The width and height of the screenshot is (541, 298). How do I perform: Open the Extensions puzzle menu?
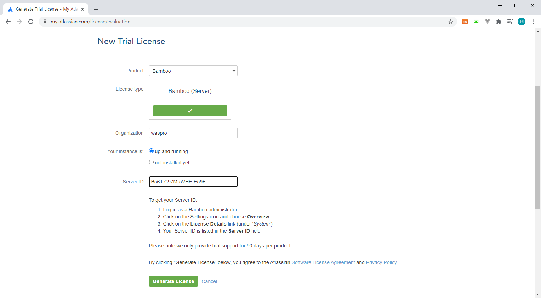[499, 22]
